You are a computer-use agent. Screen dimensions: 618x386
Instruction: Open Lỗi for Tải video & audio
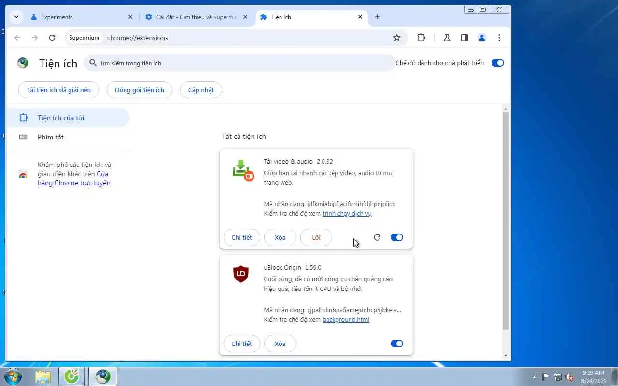[316, 237]
